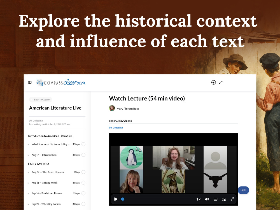Click the blank avatar participant thumbnail

215,158
